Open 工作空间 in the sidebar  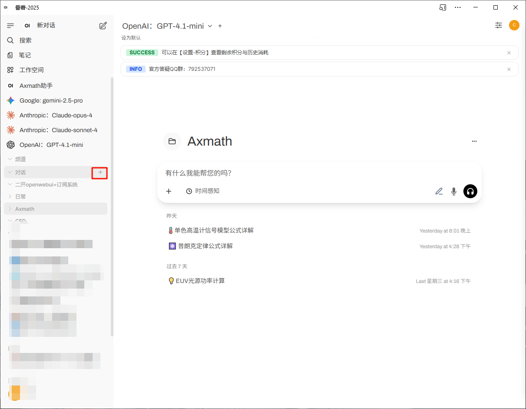[x=31, y=70]
